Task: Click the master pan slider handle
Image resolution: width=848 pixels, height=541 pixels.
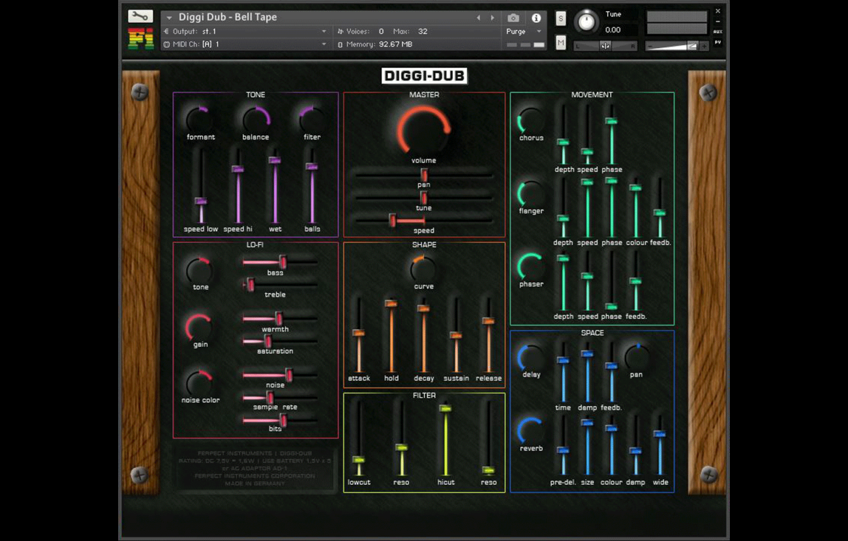Action: coord(424,175)
